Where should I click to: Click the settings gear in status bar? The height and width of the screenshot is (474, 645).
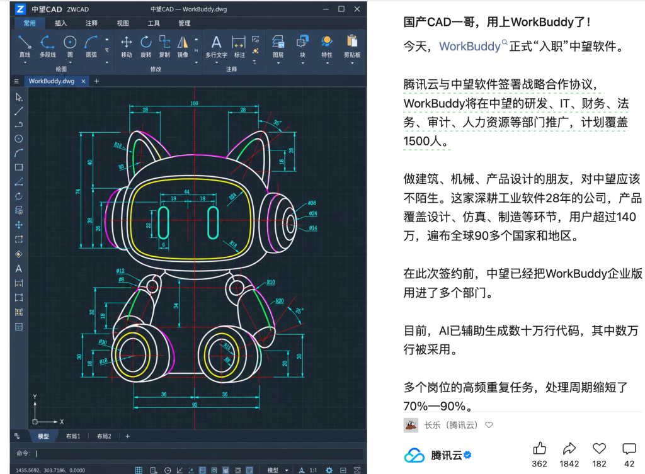(x=329, y=470)
